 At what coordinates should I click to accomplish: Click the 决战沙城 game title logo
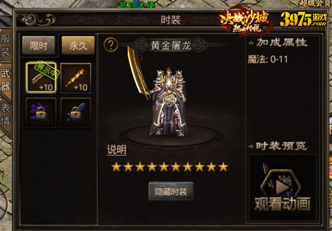tap(245, 22)
